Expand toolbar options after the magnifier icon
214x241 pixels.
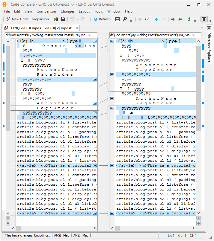click(x=131, y=21)
